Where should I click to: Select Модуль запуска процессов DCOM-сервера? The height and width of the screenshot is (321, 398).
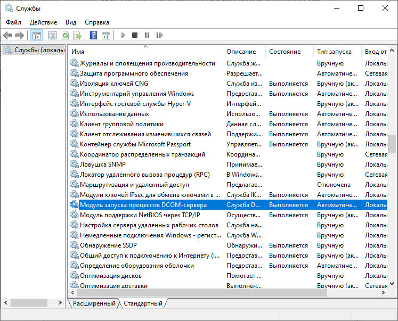pos(229,205)
